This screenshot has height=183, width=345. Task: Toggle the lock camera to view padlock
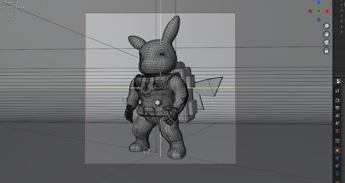click(327, 51)
